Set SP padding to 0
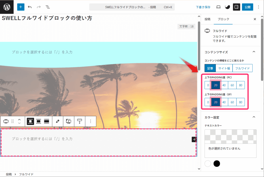Image resolution: width=264 pixels, height=177 pixels. 208,102
